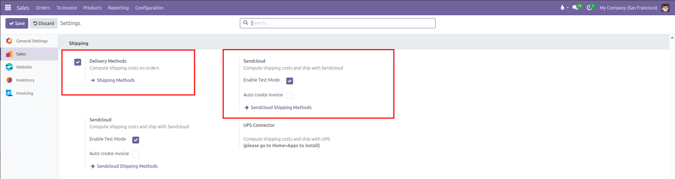675x179 pixels.
Task: Save the settings
Action: pyautogui.click(x=17, y=23)
